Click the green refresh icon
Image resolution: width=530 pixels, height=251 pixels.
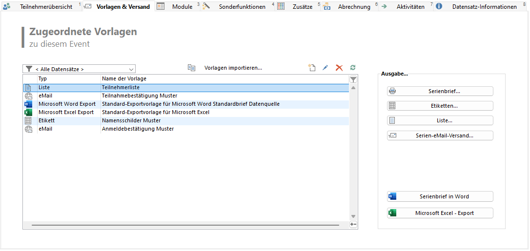tap(353, 68)
